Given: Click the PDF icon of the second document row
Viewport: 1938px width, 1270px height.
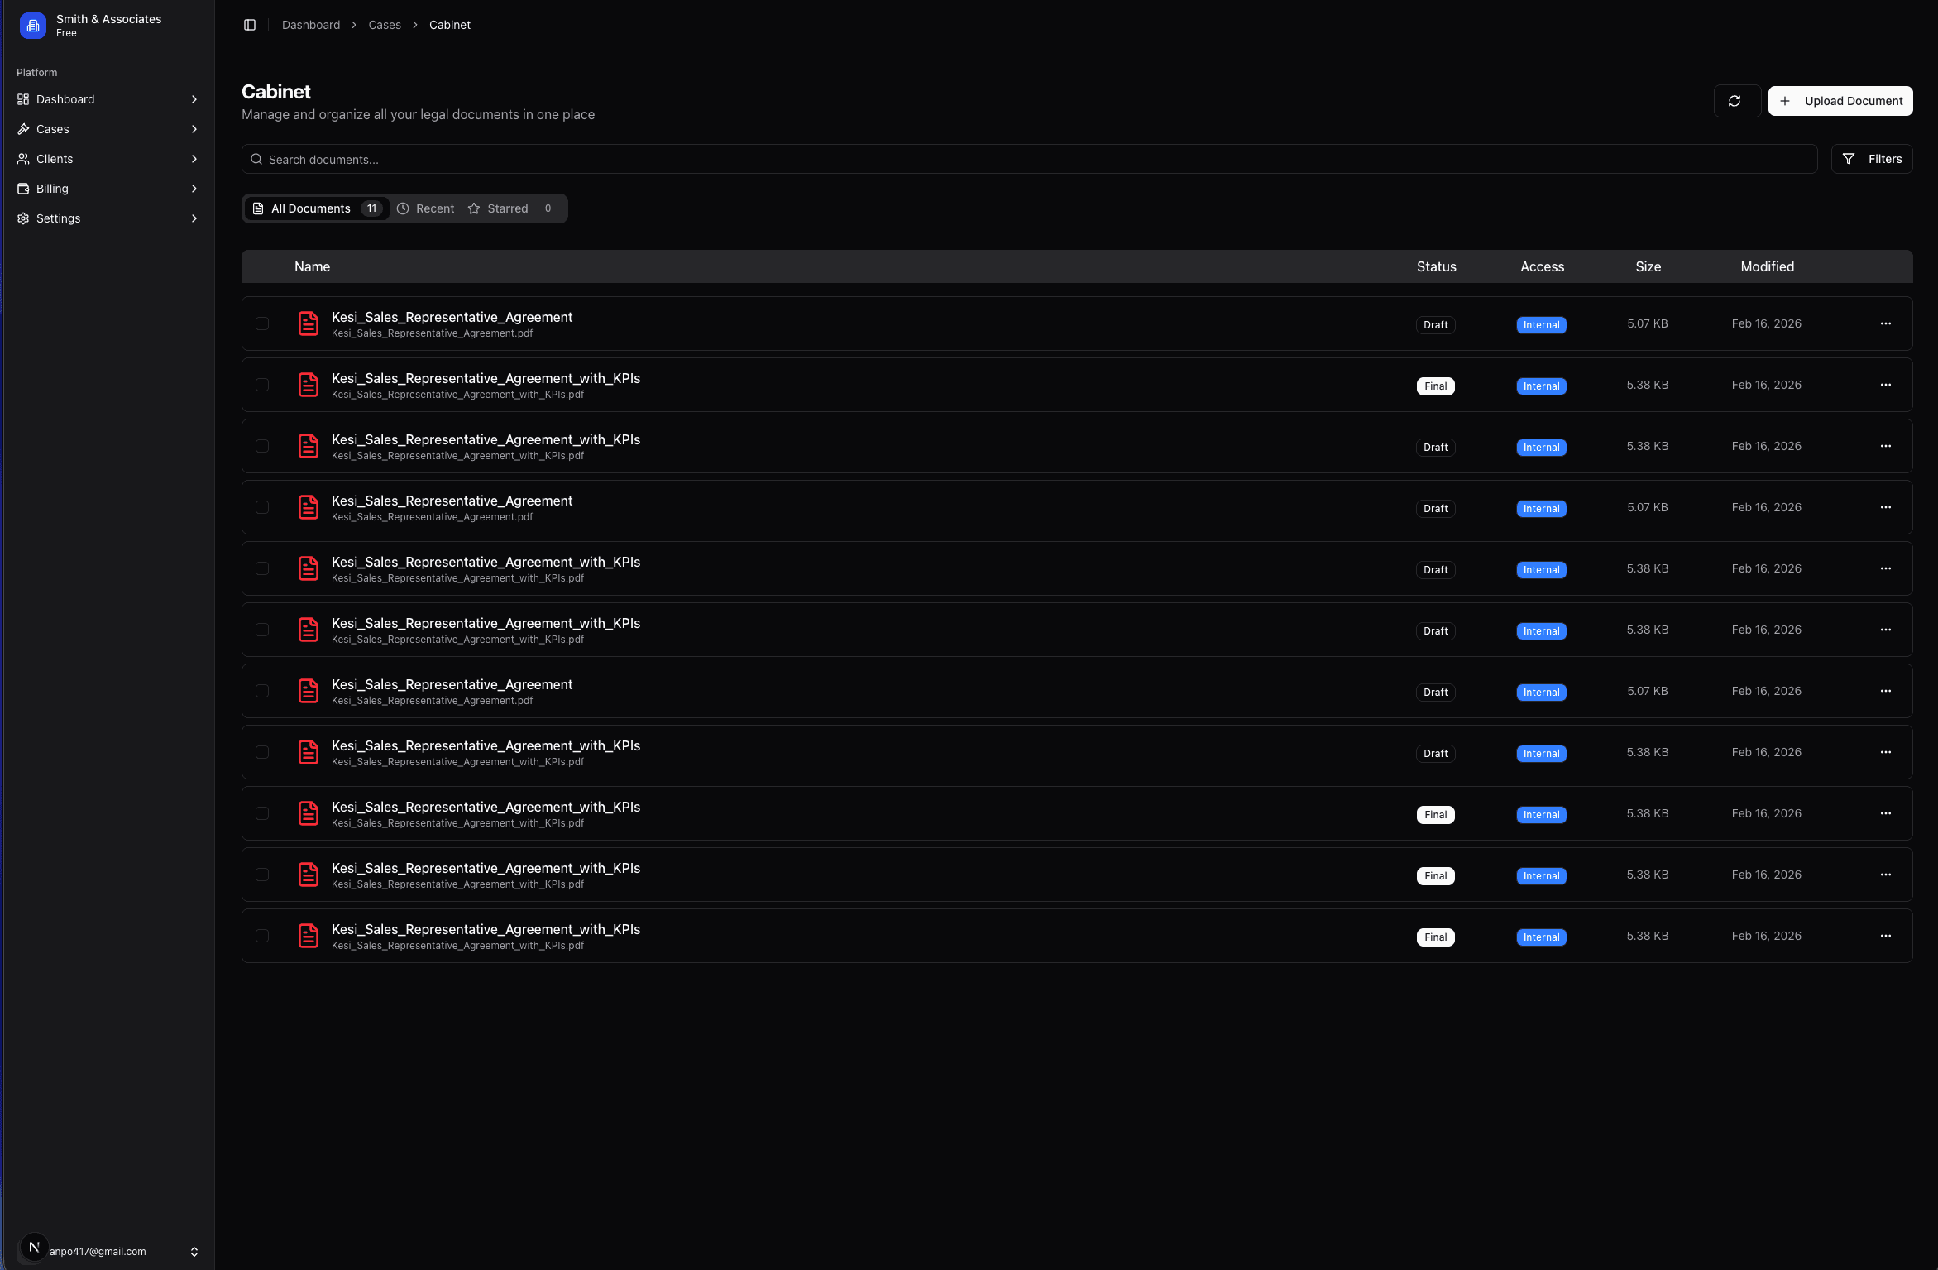Looking at the screenshot, I should 309,385.
